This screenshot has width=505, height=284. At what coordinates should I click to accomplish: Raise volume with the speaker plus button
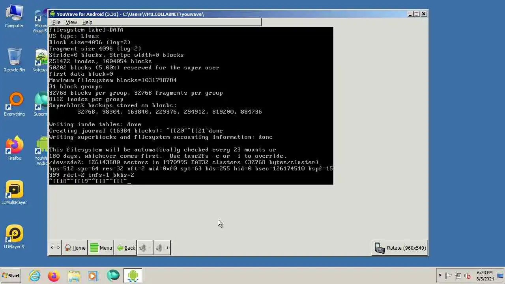(x=162, y=248)
